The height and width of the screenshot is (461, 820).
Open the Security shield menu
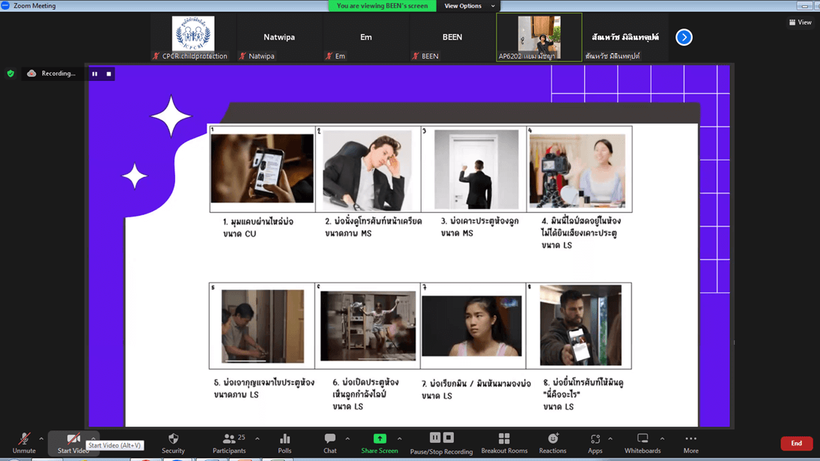[x=173, y=442]
